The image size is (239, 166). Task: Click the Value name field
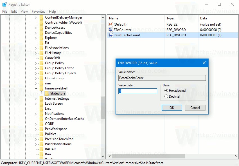[162, 78]
